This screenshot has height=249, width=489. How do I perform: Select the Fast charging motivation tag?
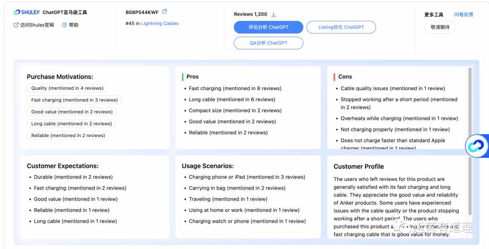point(74,100)
